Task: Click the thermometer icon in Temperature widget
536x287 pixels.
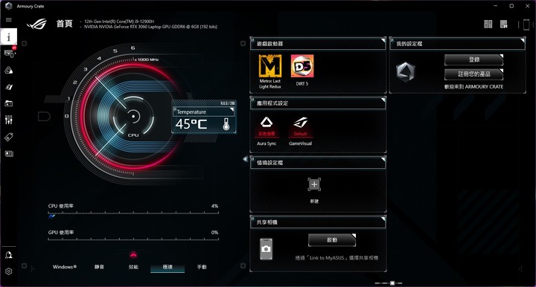Action: click(x=226, y=124)
